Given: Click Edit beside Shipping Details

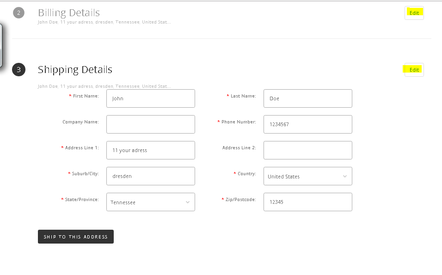Looking at the screenshot, I should pyautogui.click(x=414, y=70).
